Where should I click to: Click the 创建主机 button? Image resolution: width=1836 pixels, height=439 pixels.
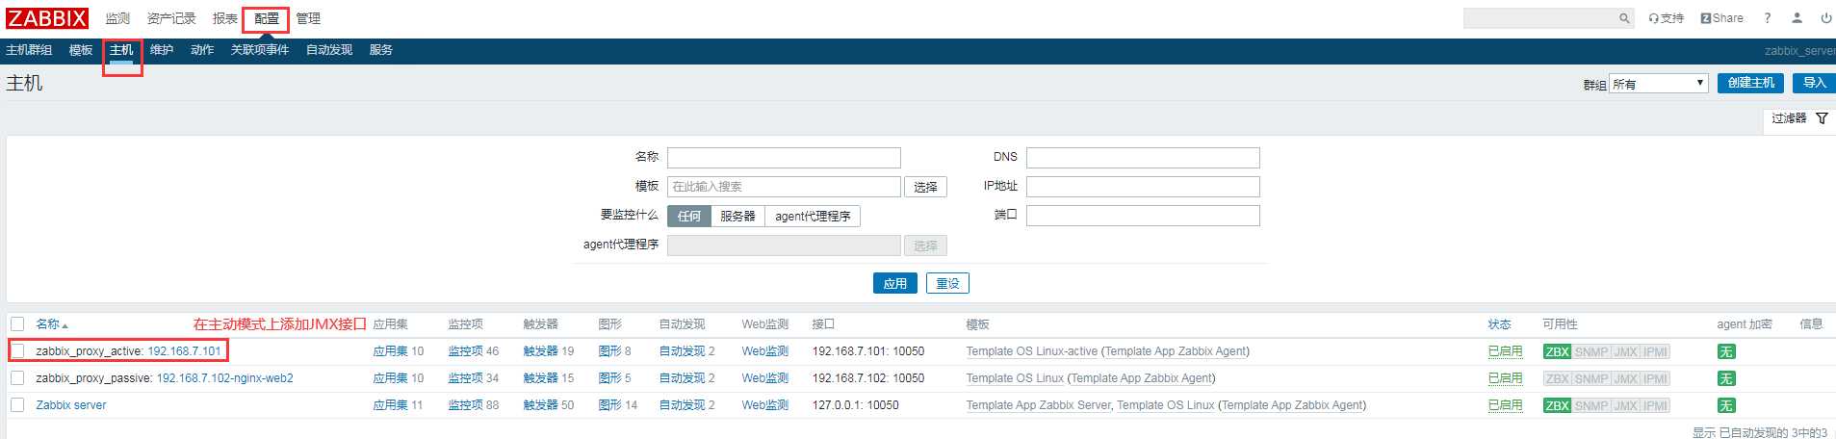pos(1750,83)
